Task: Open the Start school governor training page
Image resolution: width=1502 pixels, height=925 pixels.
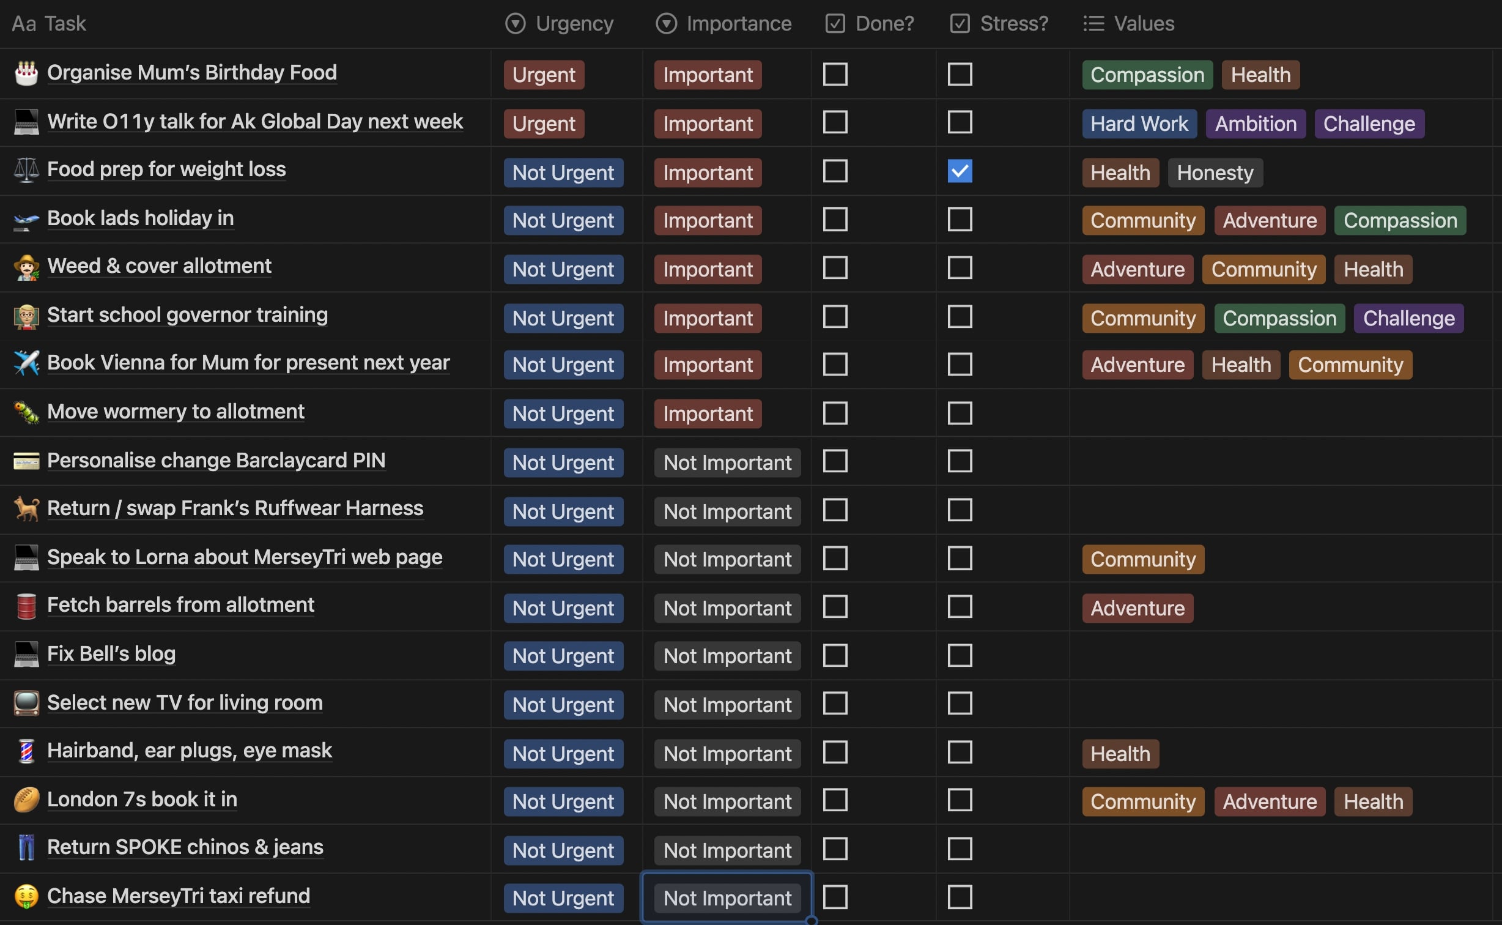Action: tap(187, 316)
